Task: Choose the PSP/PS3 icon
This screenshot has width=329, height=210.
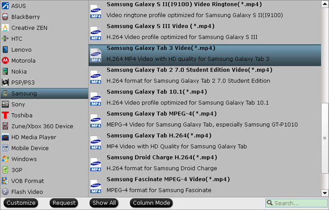Action: point(5,82)
